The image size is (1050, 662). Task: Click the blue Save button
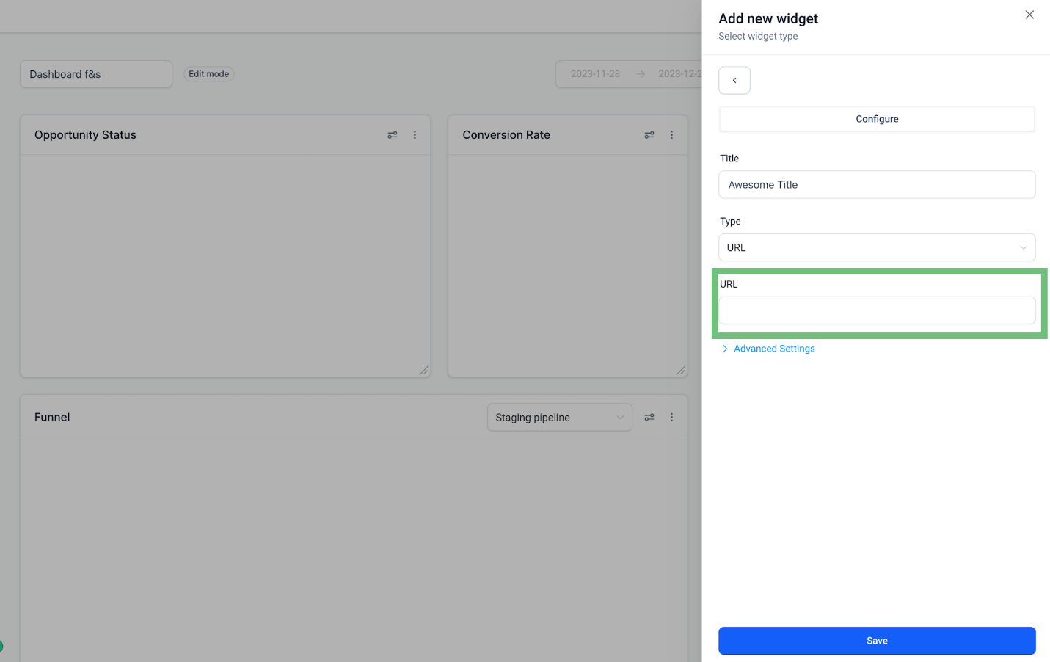(877, 641)
